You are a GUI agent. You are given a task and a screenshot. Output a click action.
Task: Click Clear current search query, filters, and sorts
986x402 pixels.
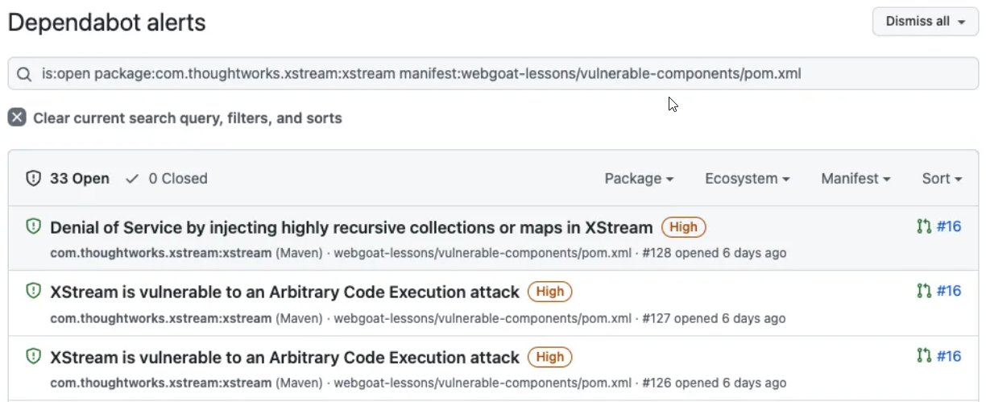(187, 118)
